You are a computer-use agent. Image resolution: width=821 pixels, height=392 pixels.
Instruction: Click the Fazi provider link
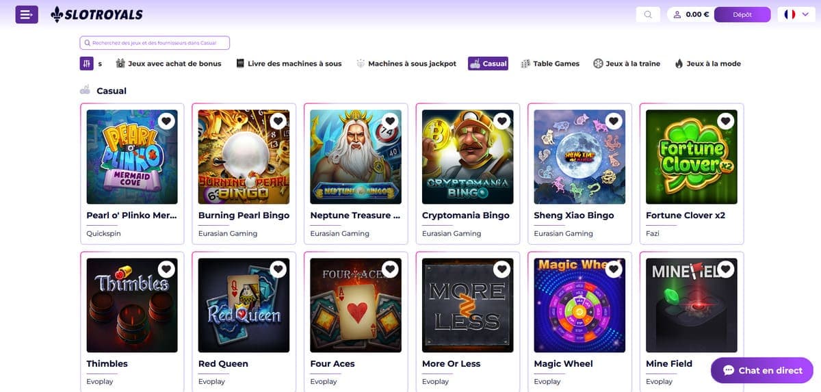coord(653,233)
